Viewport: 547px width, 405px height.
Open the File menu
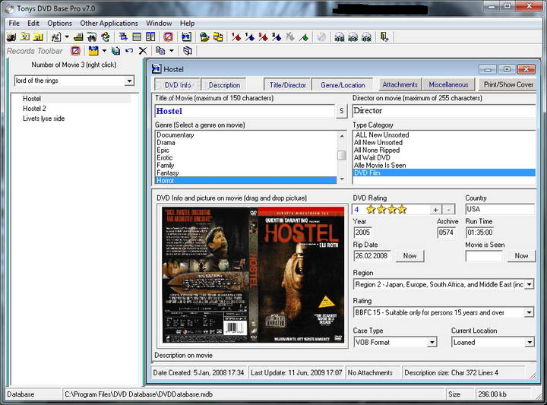14,24
